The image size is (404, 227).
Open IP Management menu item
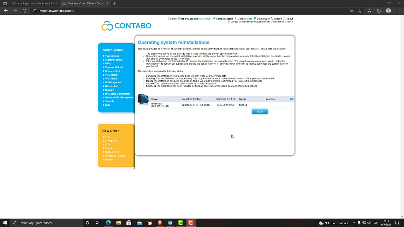tap(113, 82)
